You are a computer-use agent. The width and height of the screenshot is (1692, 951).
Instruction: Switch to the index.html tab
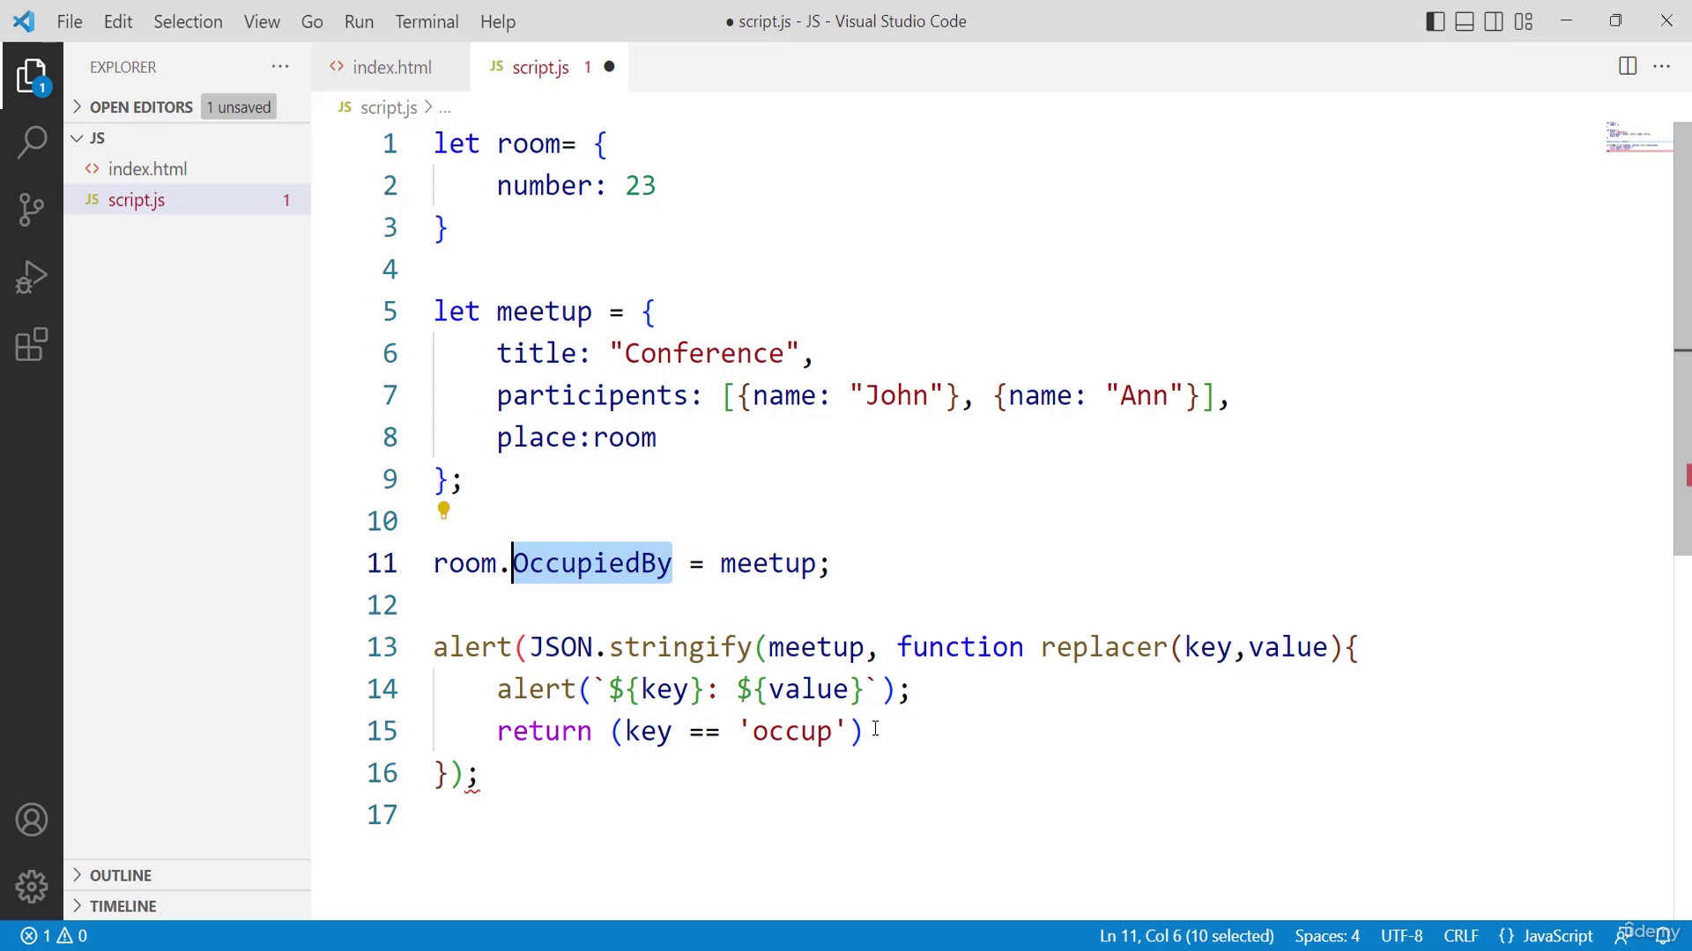(x=390, y=67)
